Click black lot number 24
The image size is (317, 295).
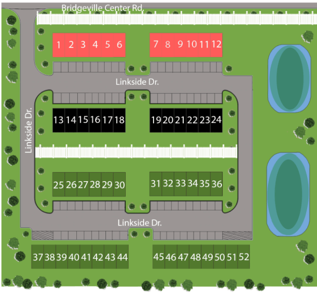[216, 120]
